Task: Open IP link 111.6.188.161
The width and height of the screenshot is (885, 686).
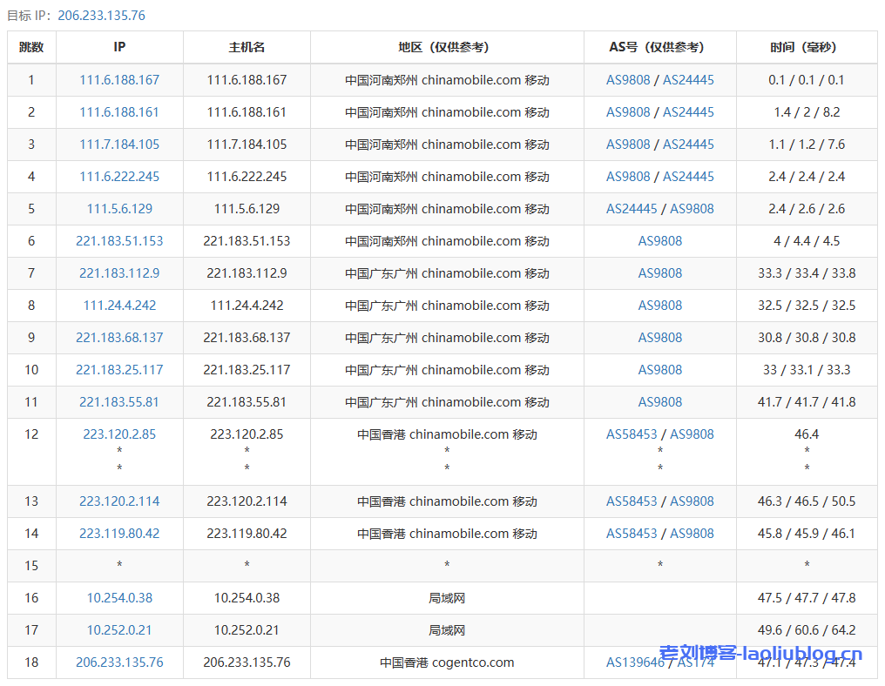Action: point(119,112)
